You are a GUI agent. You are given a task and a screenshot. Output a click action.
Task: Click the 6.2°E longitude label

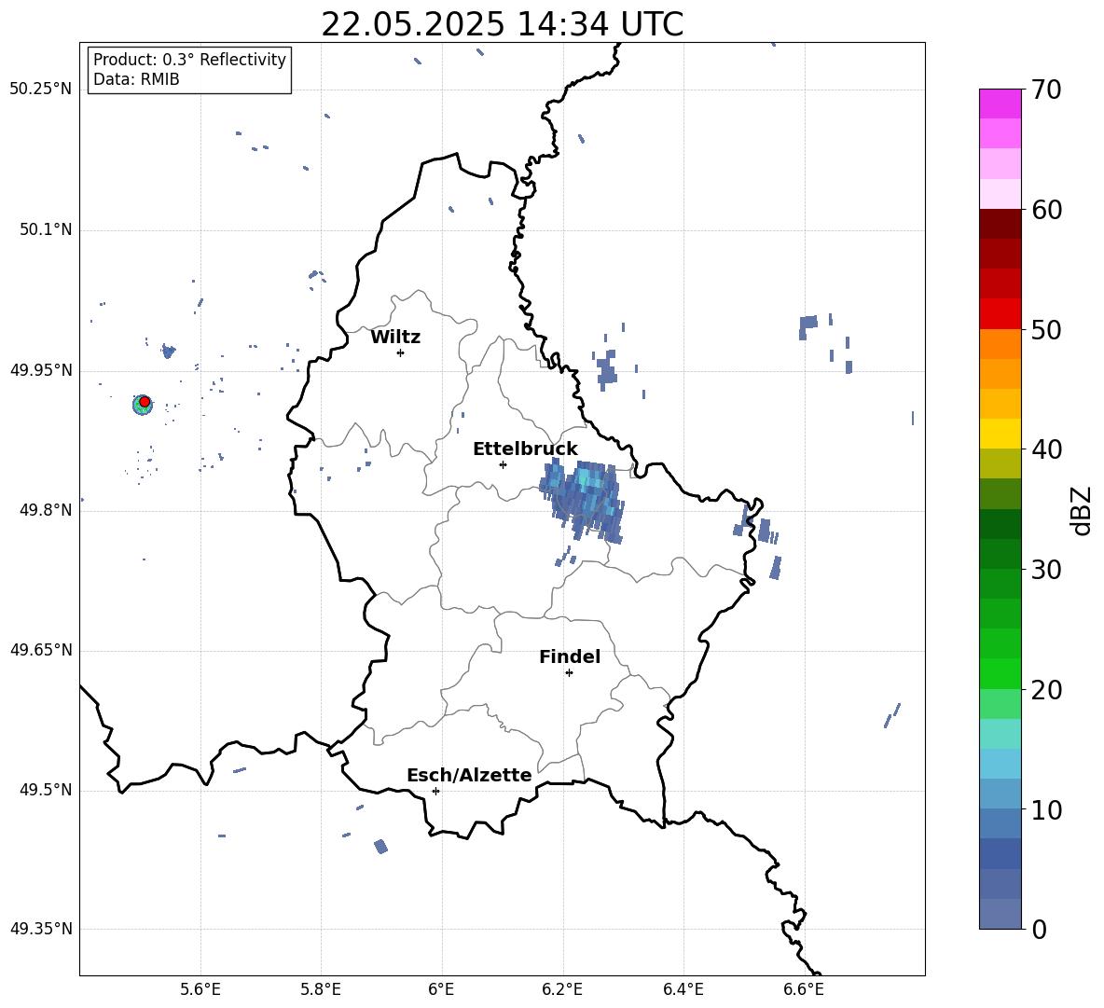click(x=562, y=989)
